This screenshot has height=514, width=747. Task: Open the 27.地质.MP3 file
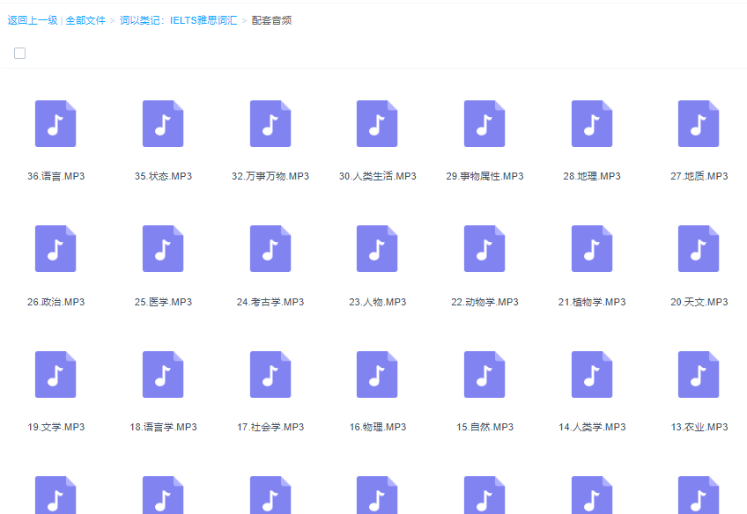[x=698, y=123]
